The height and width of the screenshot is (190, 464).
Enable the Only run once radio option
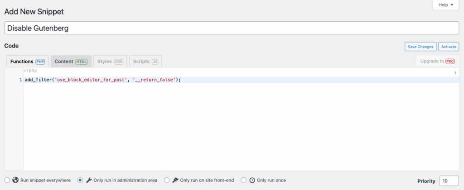coord(244,180)
